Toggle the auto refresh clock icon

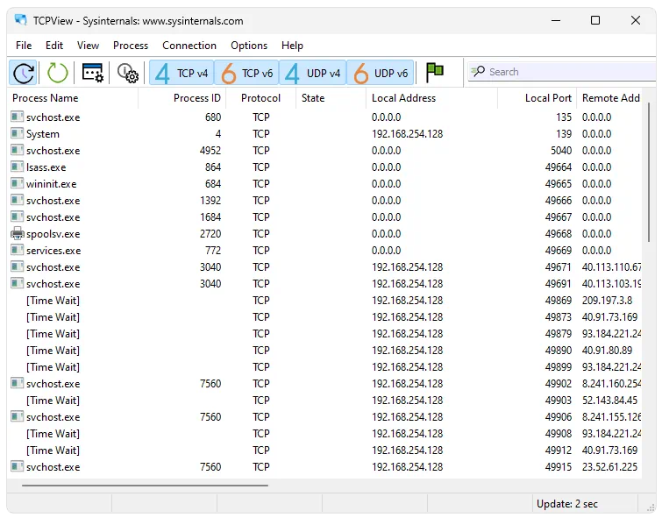23,73
